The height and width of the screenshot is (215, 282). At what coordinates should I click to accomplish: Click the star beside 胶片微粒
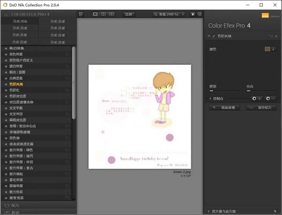click(6, 174)
